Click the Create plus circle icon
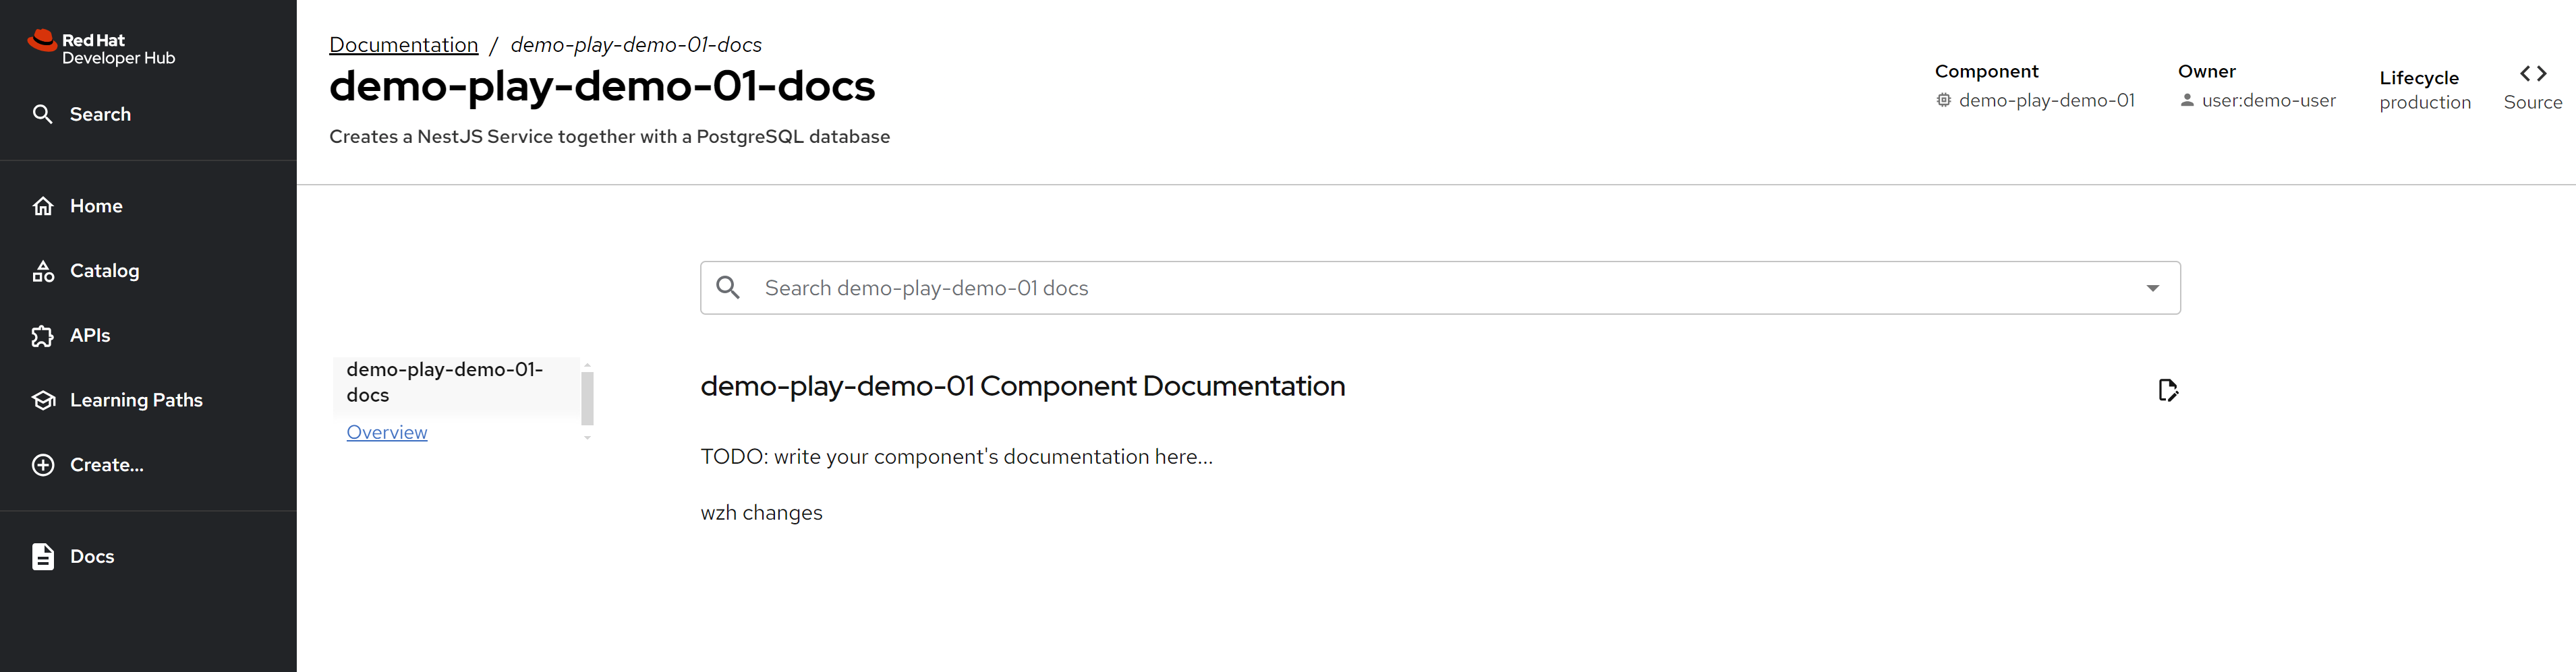The width and height of the screenshot is (2576, 672). (x=43, y=465)
